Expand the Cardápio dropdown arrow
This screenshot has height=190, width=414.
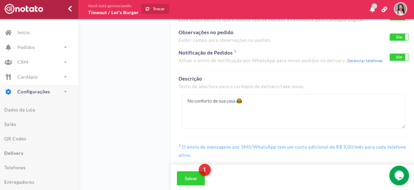(x=65, y=77)
